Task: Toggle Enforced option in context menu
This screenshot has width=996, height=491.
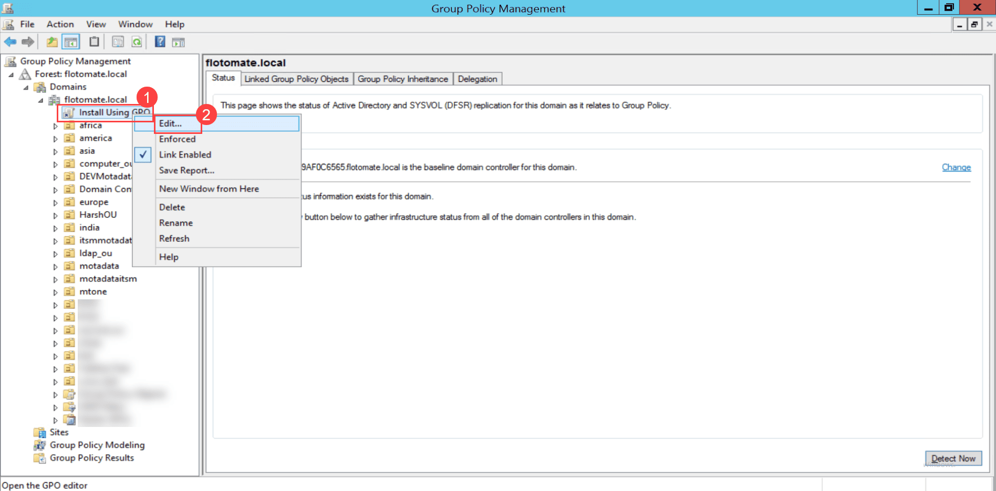Action: coord(177,139)
